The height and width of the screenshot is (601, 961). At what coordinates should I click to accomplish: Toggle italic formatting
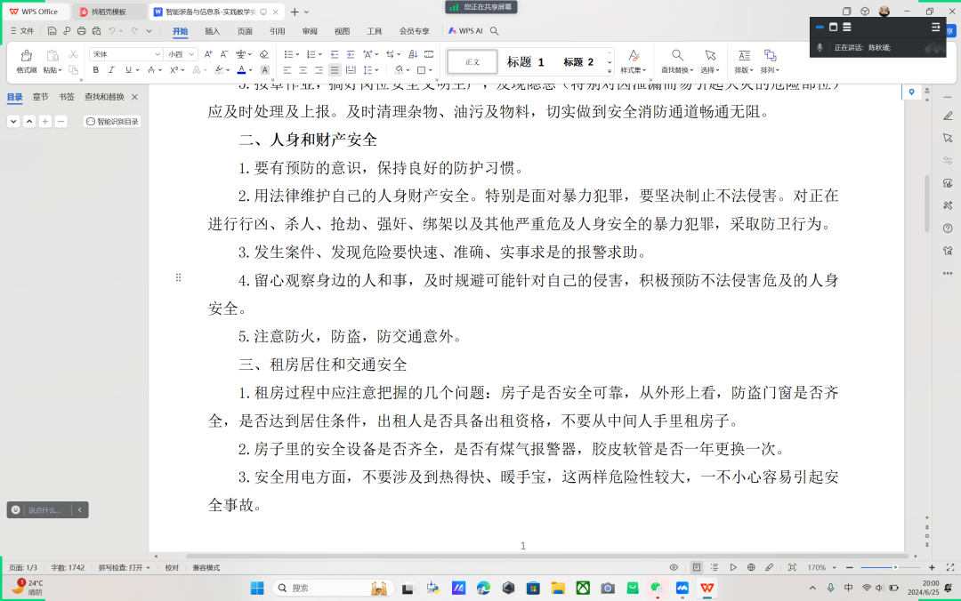(112, 70)
